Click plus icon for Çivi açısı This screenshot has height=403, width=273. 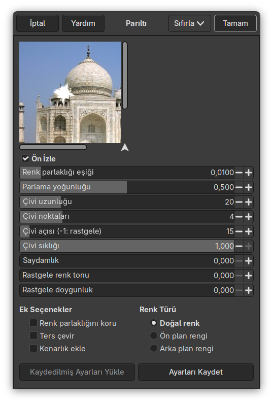point(248,231)
